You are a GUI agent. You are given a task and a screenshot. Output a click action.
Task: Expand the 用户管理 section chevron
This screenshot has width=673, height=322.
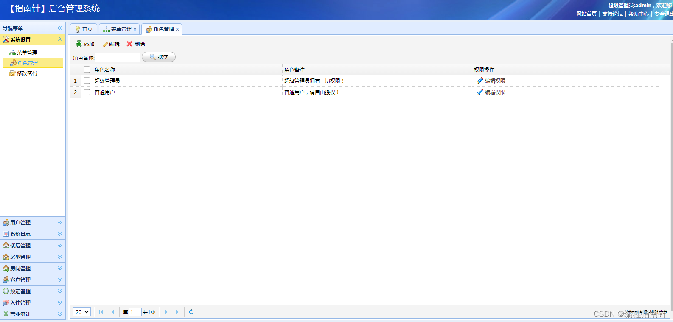(60, 222)
